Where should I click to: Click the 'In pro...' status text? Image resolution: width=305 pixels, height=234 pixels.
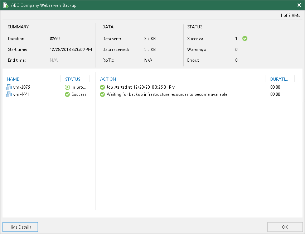pyautogui.click(x=79, y=87)
